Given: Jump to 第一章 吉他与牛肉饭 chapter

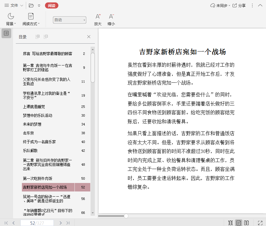Looking at the screenshot, I should tap(48, 67).
